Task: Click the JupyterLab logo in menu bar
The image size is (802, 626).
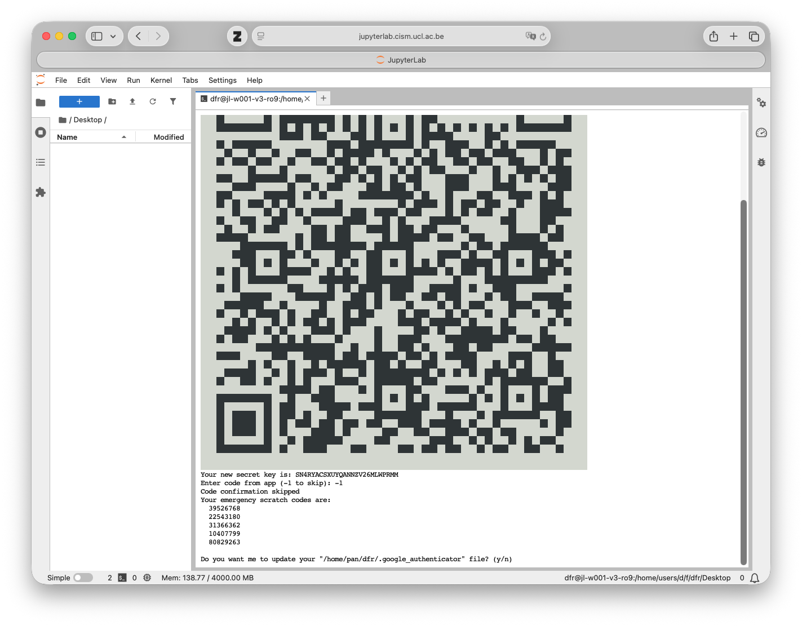Action: 41,80
